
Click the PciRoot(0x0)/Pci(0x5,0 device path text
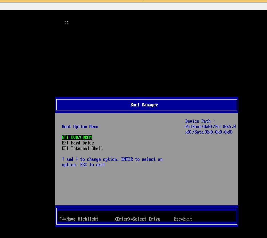tap(210, 127)
